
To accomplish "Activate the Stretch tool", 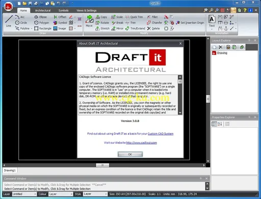I will point(102,29).
